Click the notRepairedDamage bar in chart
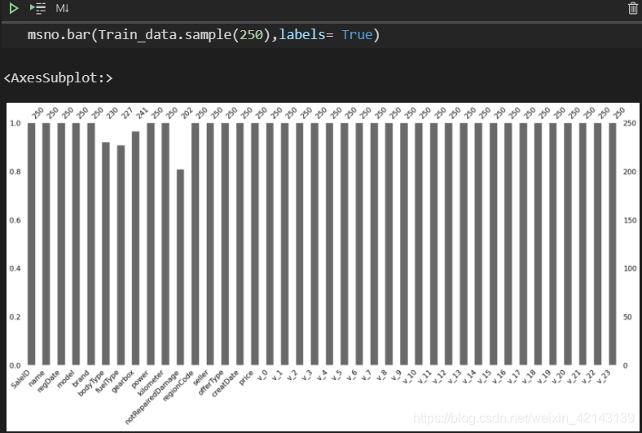Screen dimensions: 642x433 (180, 267)
